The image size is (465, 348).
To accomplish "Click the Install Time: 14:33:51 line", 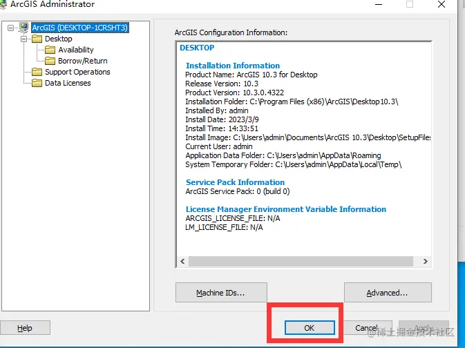I will pos(222,128).
